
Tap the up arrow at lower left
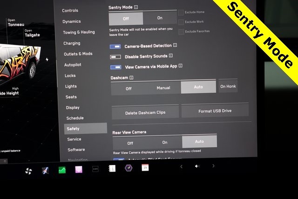5,161
